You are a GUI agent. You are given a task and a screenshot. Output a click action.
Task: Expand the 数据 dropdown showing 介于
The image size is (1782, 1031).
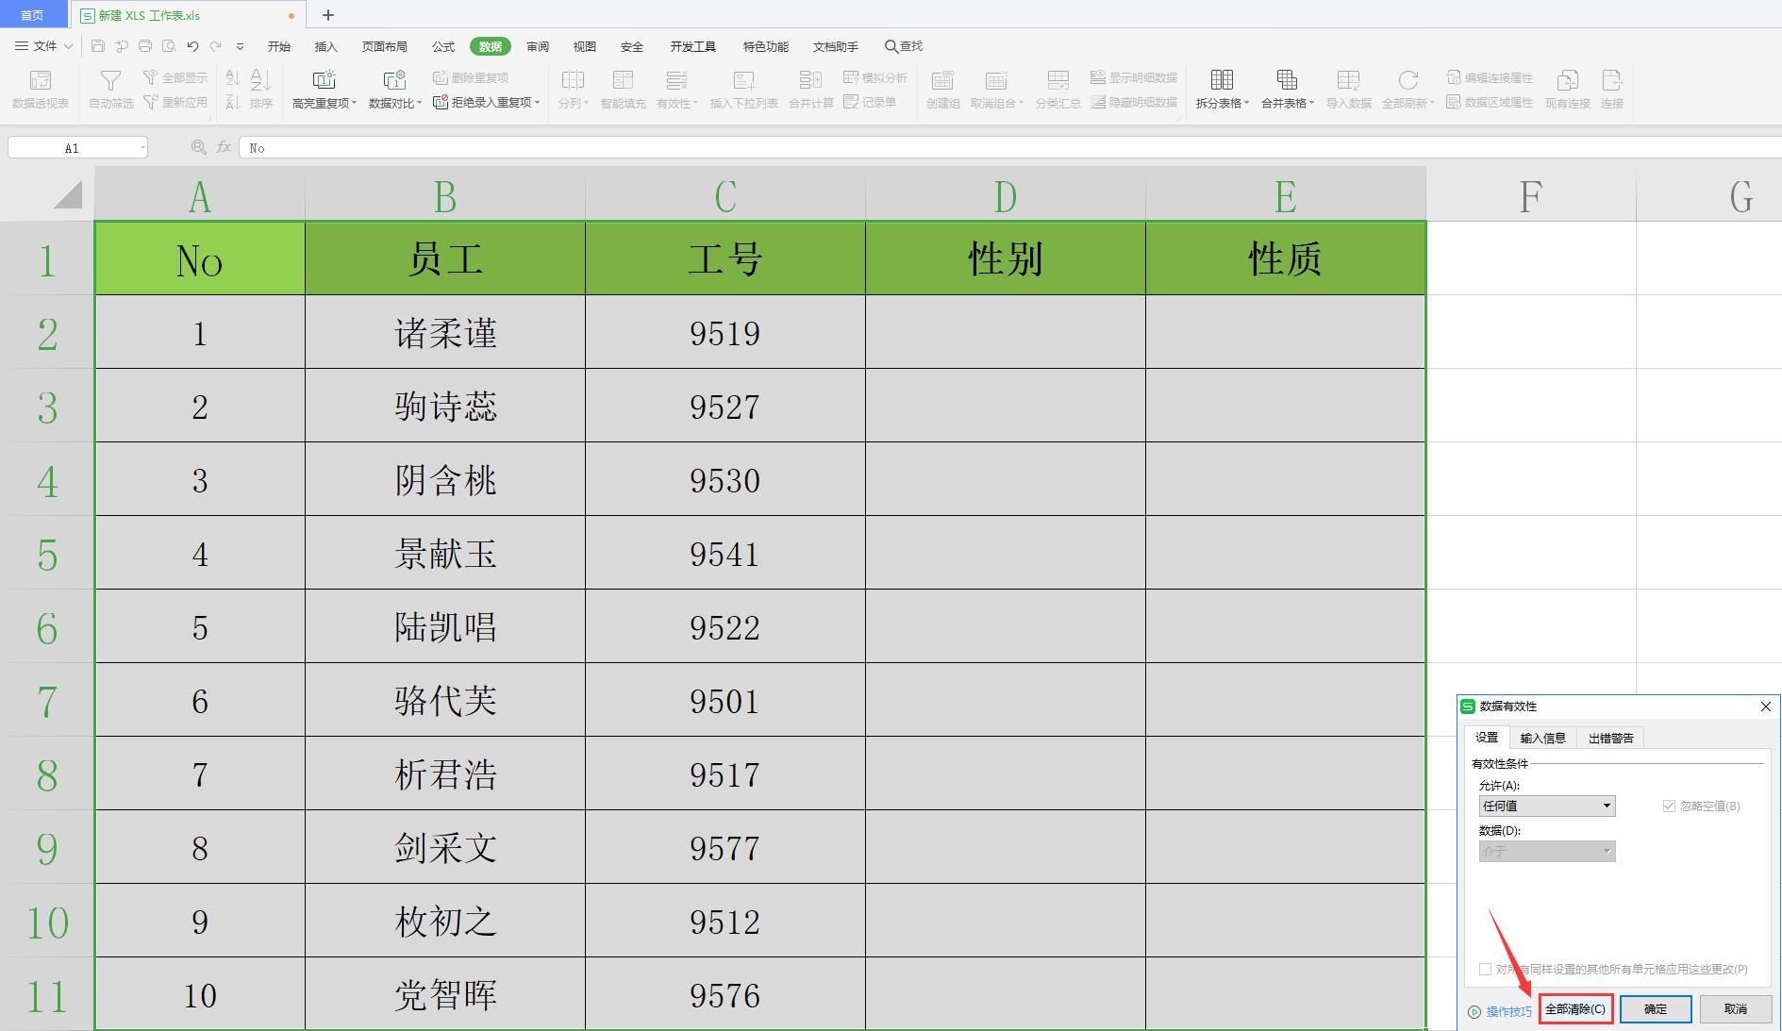[x=1547, y=851]
